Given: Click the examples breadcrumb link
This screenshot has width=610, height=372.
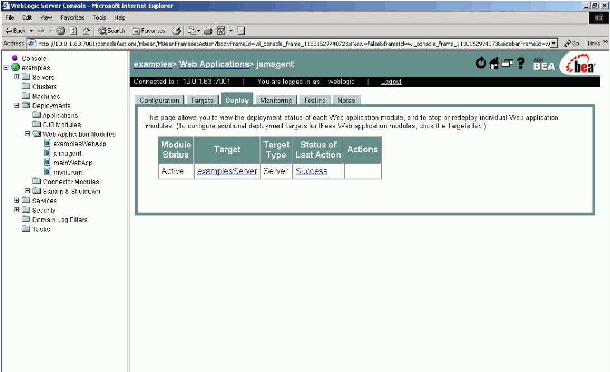Looking at the screenshot, I should coord(153,64).
